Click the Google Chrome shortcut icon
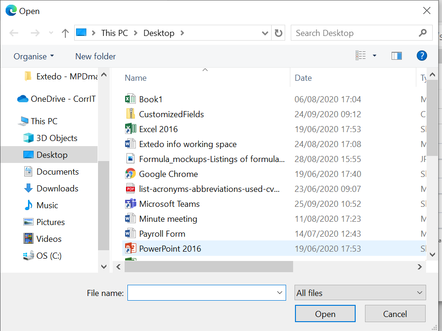This screenshot has height=331, width=442. pyautogui.click(x=130, y=174)
